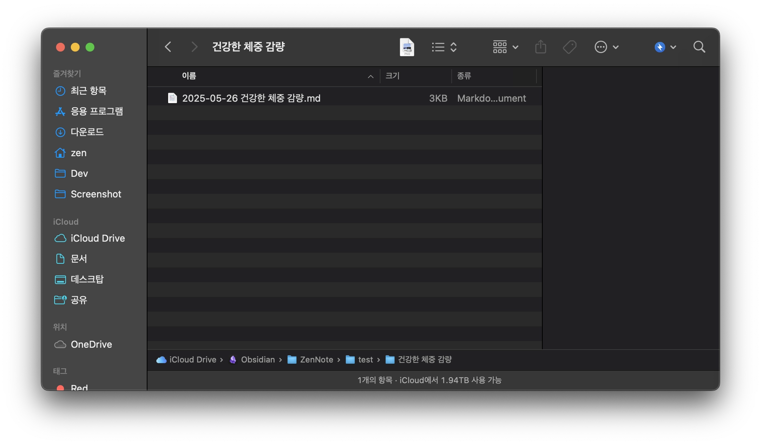The image size is (761, 445).
Task: Go forward with the right chevron
Action: [x=194, y=47]
